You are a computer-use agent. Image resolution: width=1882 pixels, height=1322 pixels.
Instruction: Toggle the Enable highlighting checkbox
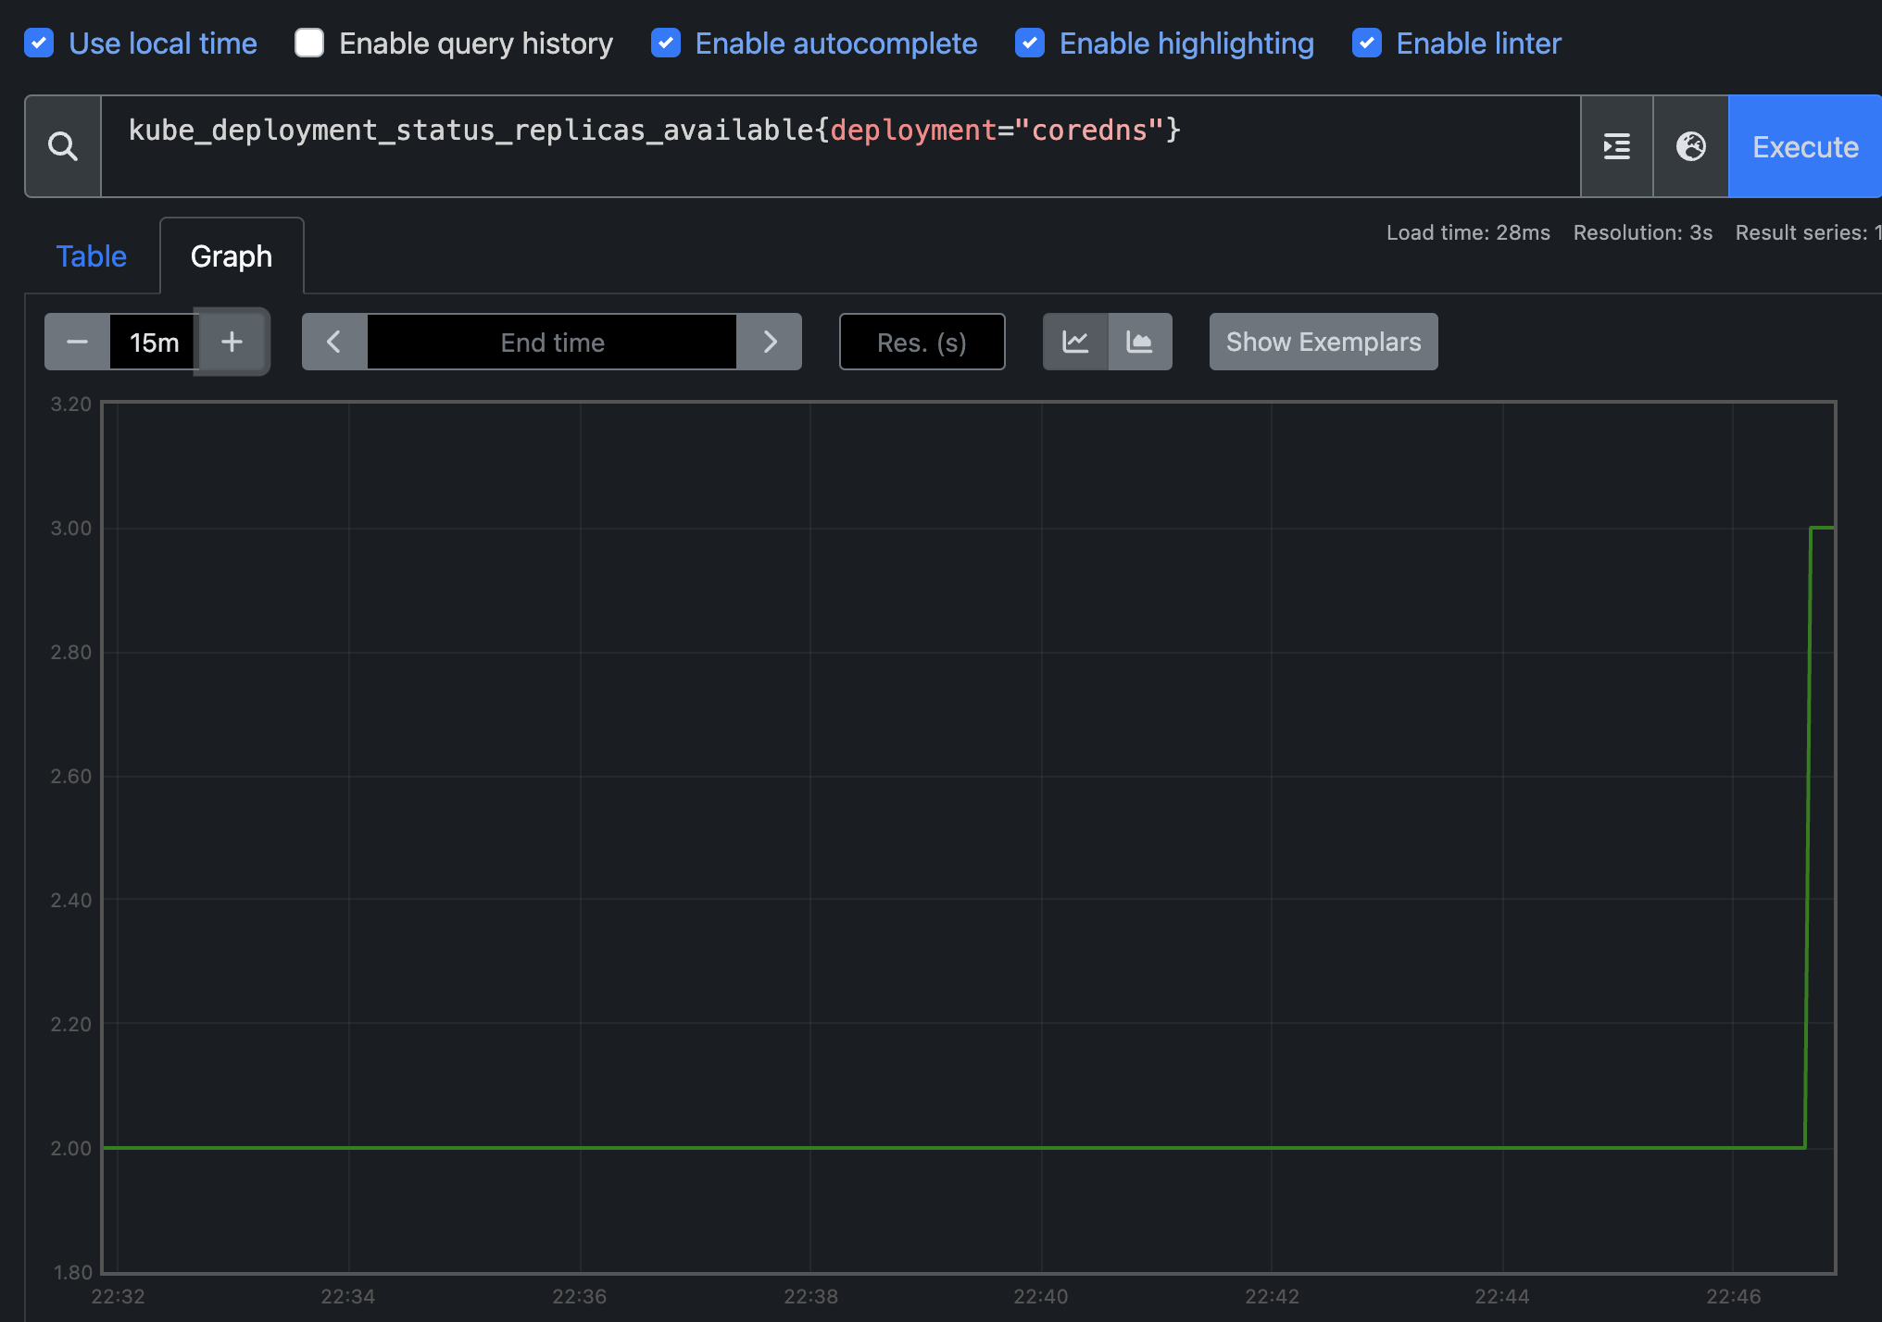tap(1030, 44)
